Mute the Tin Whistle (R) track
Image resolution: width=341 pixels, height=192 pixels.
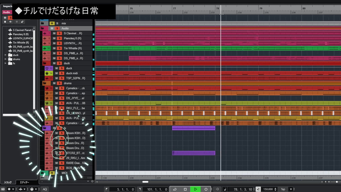[54, 48]
